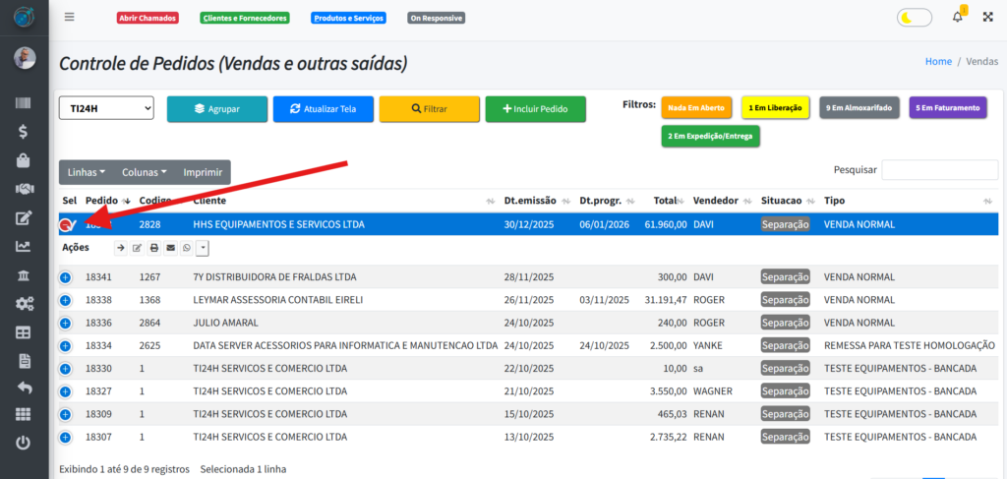Click the WhatsApp icon in Ações row

click(187, 248)
